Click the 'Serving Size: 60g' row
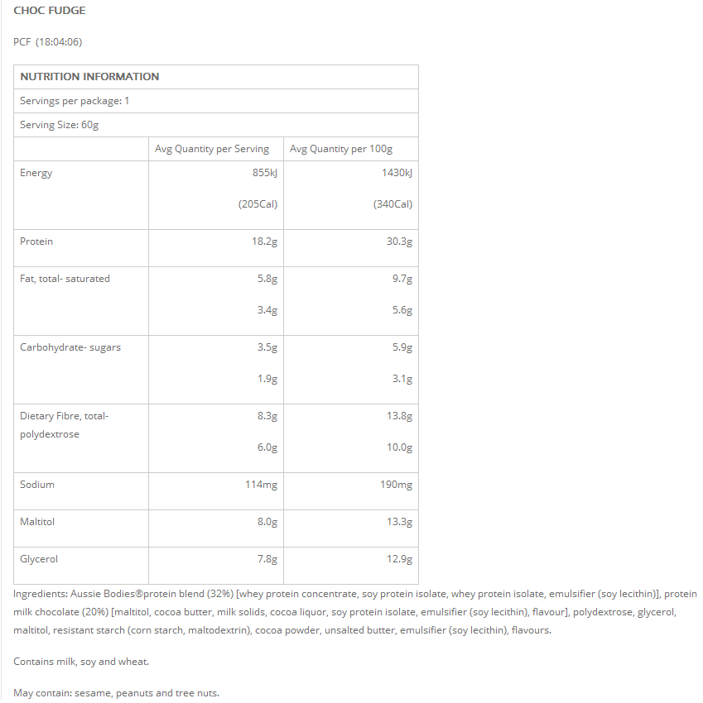The image size is (703, 703). click(x=60, y=125)
